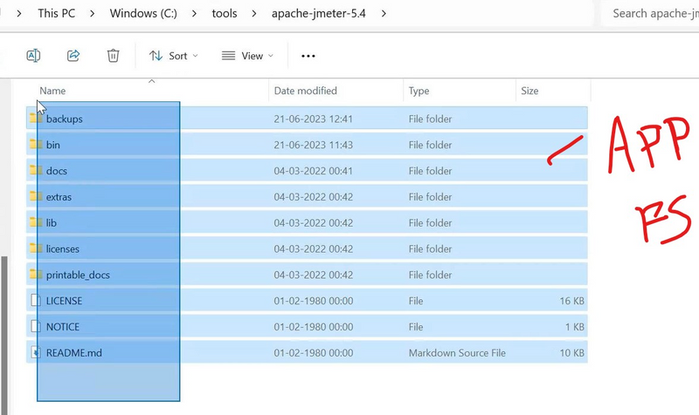Sort by Name column header
The width and height of the screenshot is (699, 415).
[52, 91]
